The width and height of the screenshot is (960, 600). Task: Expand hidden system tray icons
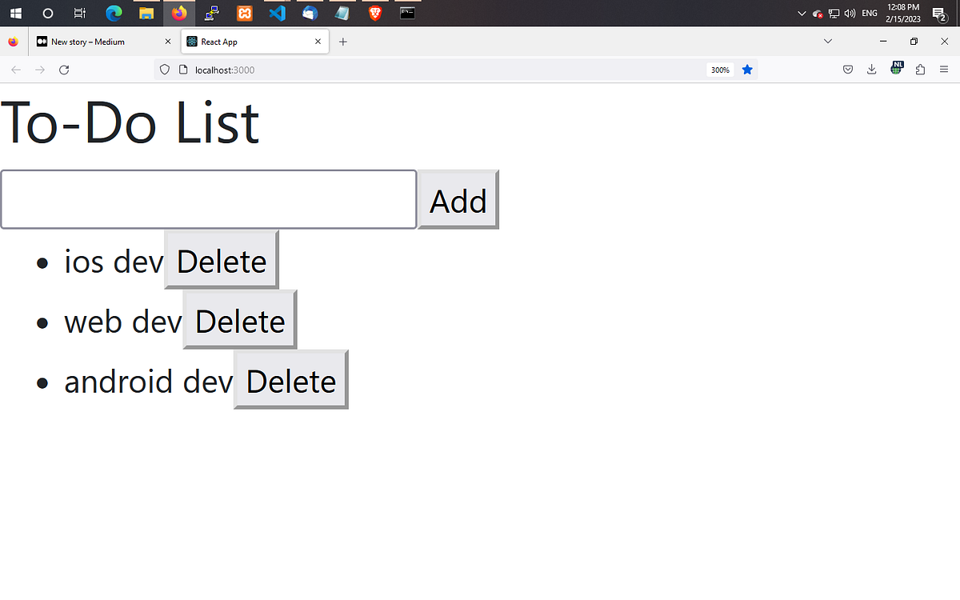(x=801, y=13)
